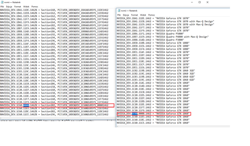Viewport: 250px width, 146px height.
Task: Click left scroll arrow in GeForce-list window
Action: click(118, 127)
